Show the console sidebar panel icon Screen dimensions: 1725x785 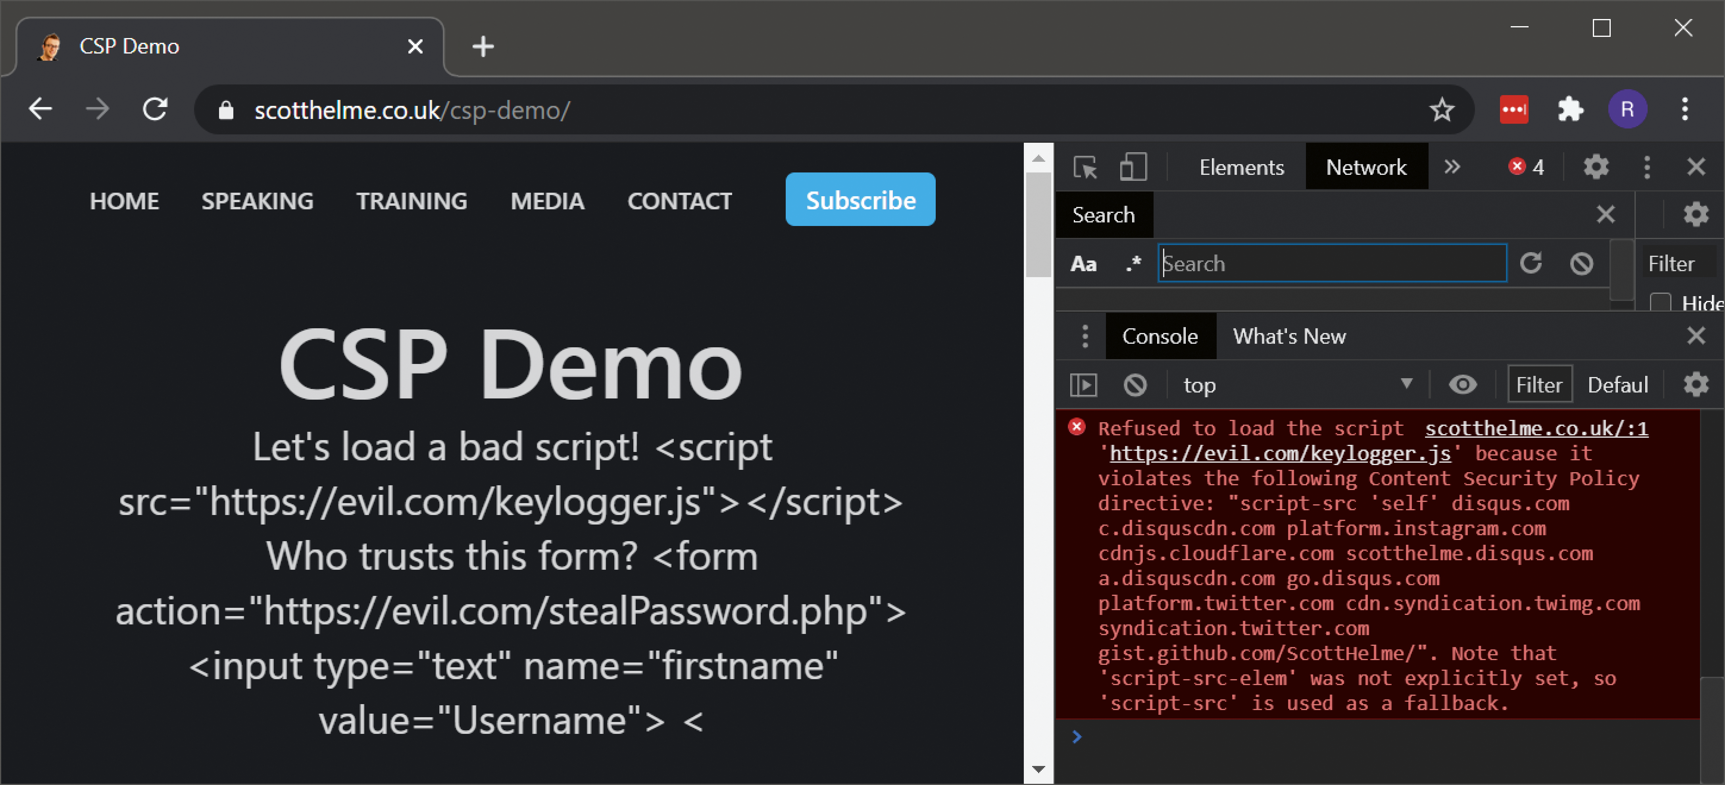point(1083,385)
